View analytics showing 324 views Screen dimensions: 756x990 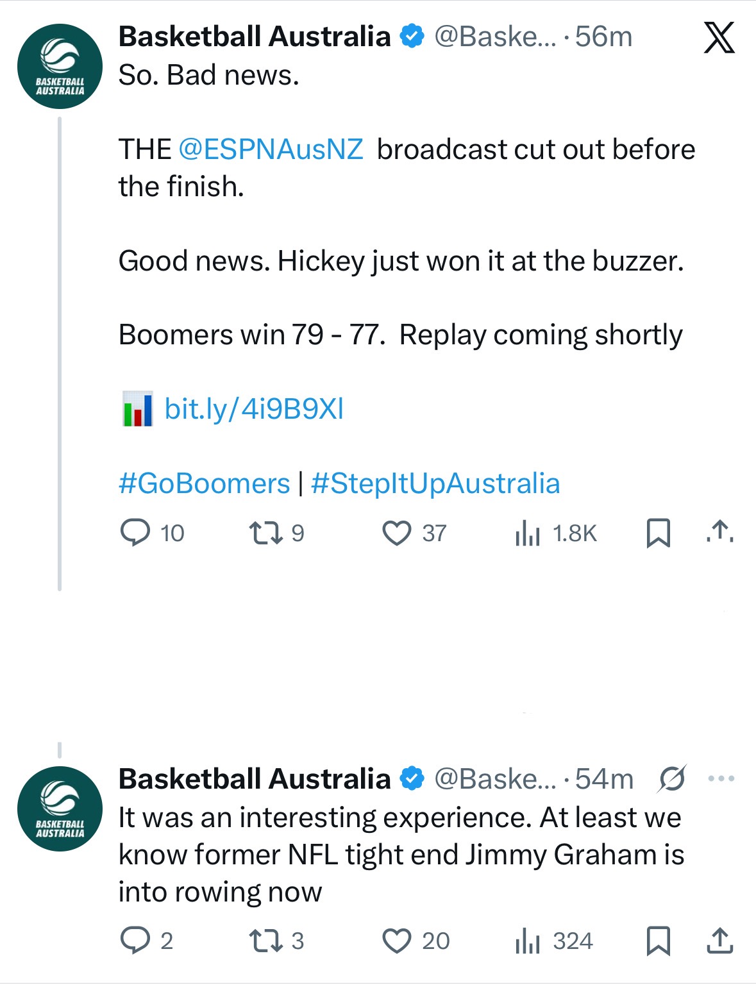point(528,941)
